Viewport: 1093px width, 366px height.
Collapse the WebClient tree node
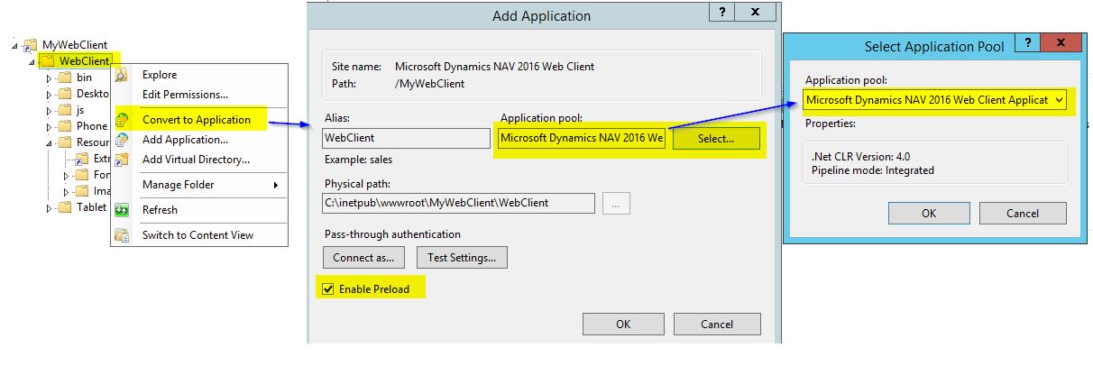(33, 61)
